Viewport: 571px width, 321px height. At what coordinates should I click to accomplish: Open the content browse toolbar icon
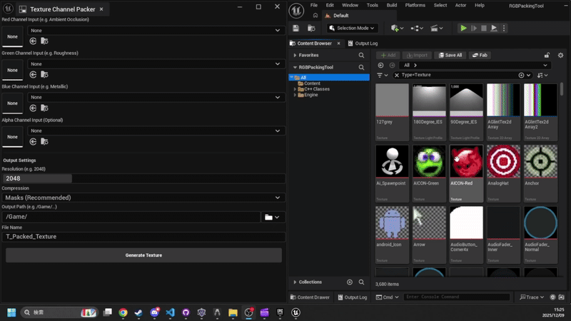(x=311, y=28)
